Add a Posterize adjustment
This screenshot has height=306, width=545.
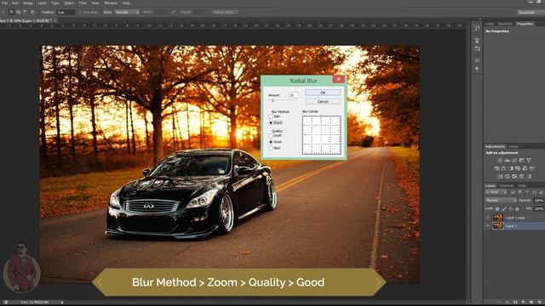[508, 176]
